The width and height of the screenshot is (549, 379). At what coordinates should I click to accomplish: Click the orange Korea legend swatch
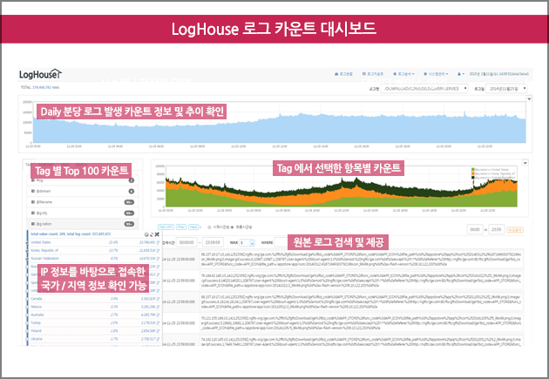[x=473, y=173]
